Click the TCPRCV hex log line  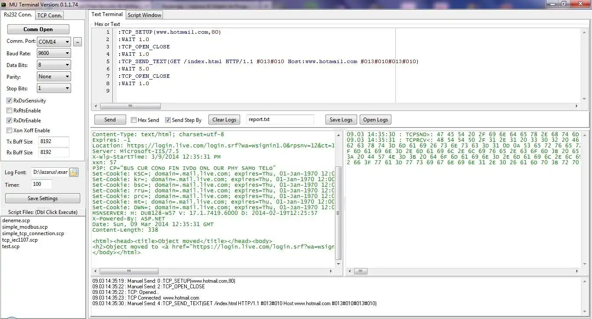tap(463, 140)
